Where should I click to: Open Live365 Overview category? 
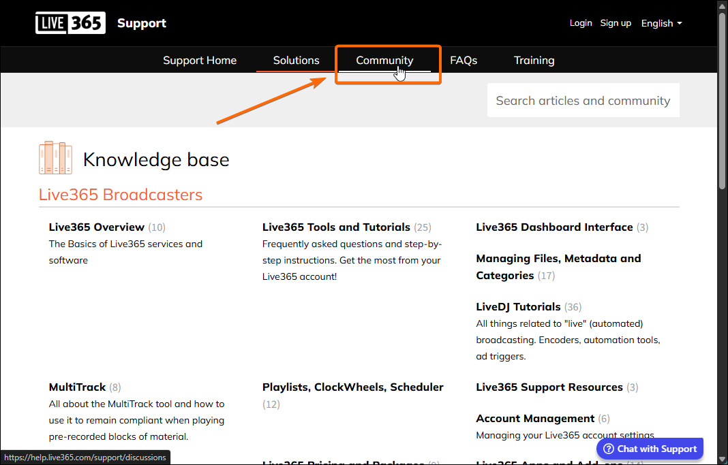pyautogui.click(x=97, y=227)
